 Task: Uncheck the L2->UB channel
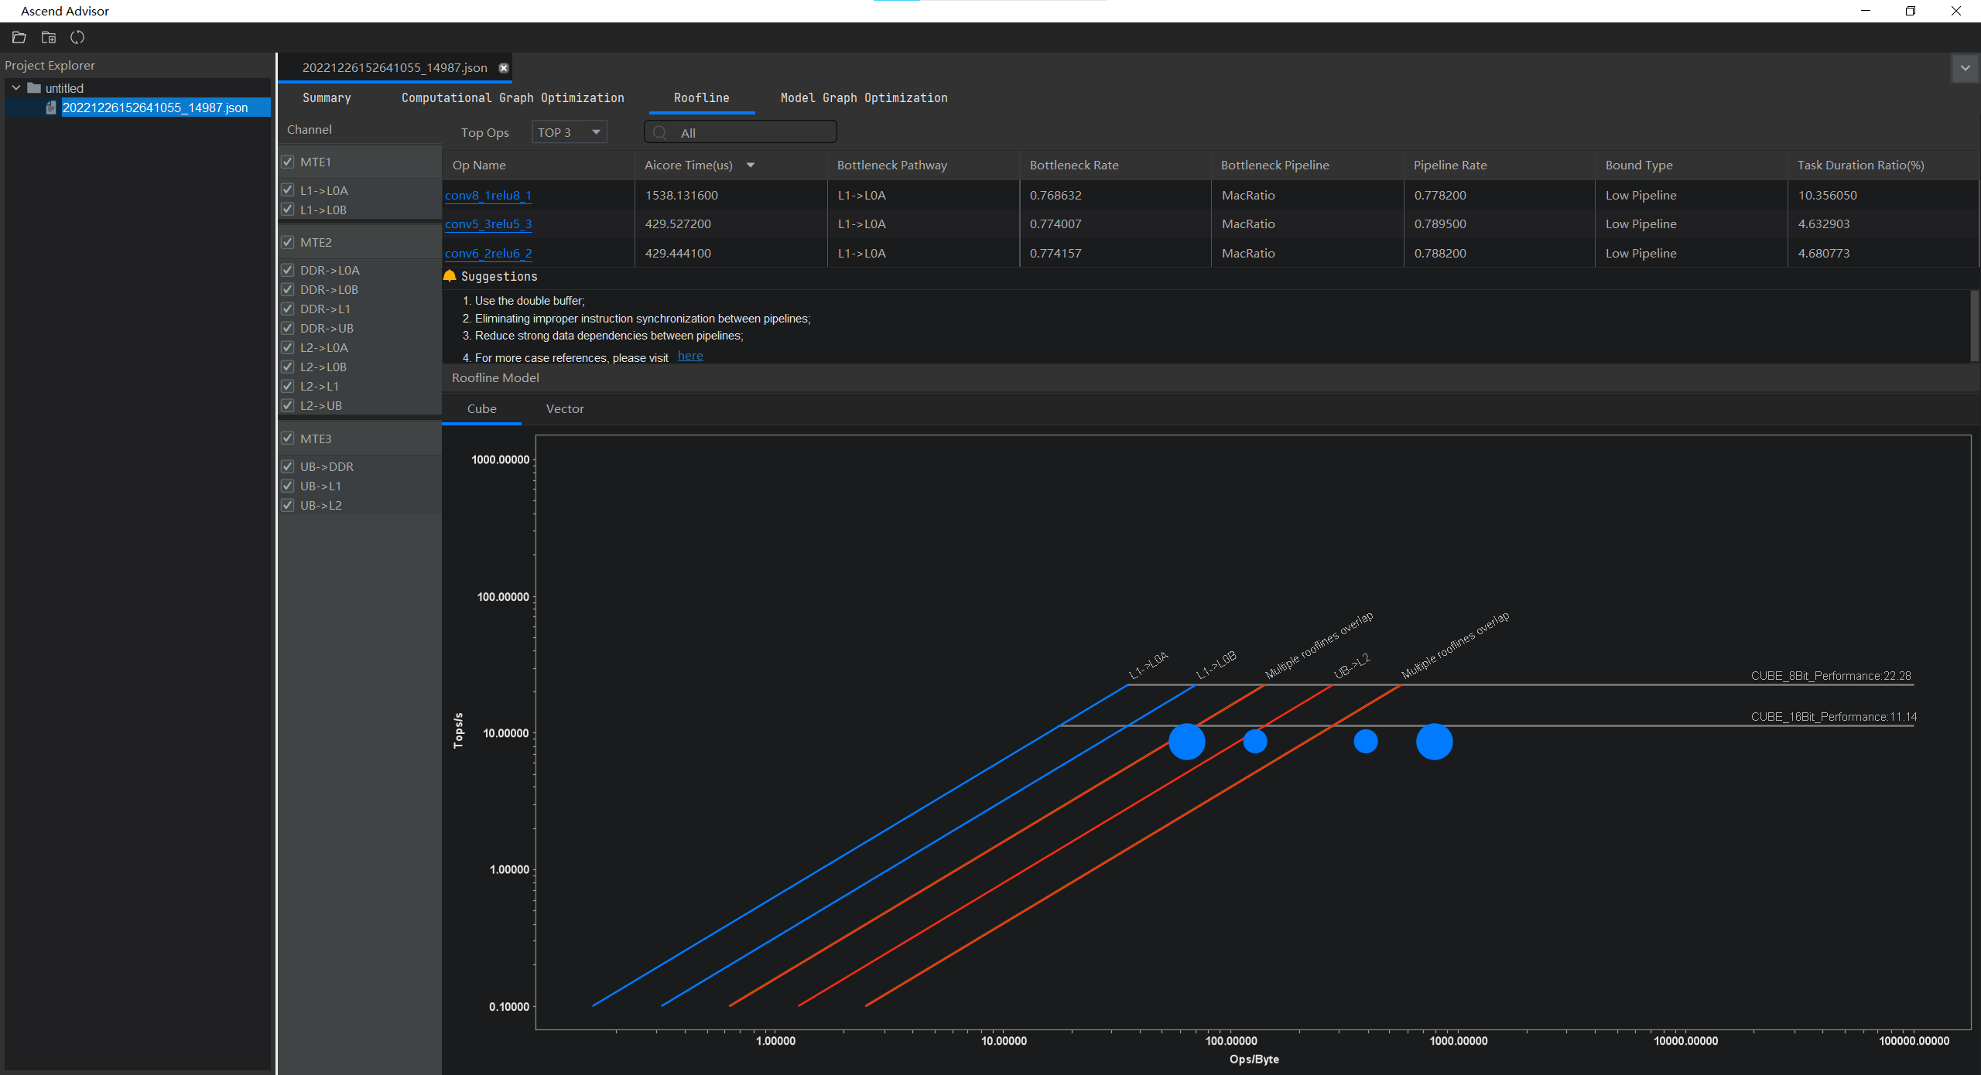(288, 405)
